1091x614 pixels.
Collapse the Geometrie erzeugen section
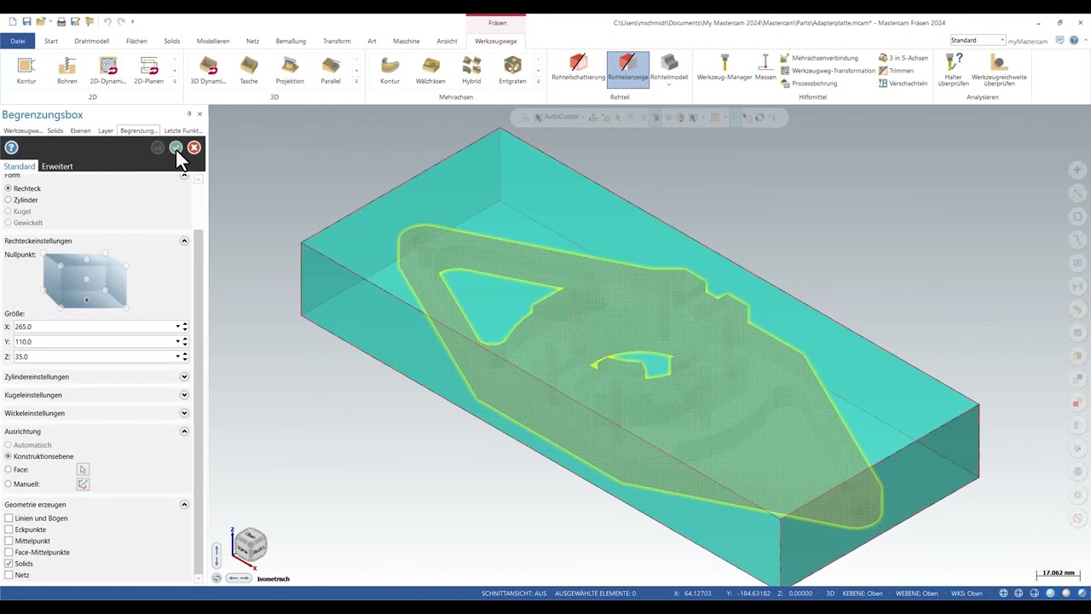184,505
